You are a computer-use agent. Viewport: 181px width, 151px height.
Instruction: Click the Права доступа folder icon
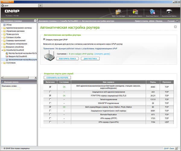(x=5, y=34)
